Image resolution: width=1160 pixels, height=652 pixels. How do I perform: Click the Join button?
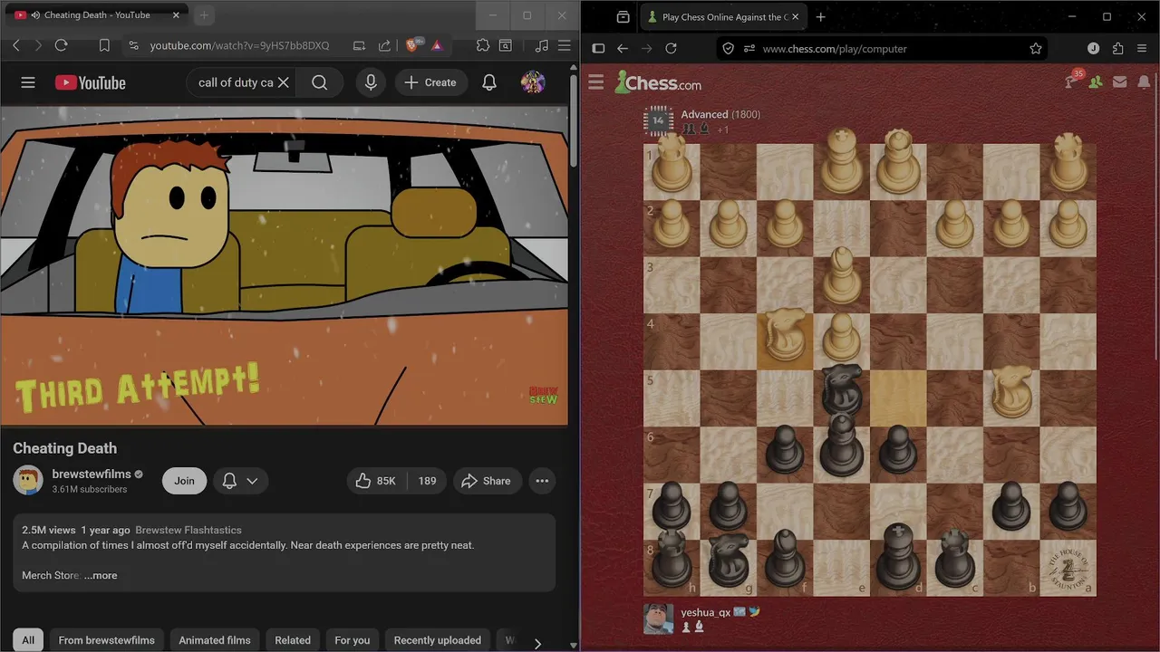[x=185, y=481]
